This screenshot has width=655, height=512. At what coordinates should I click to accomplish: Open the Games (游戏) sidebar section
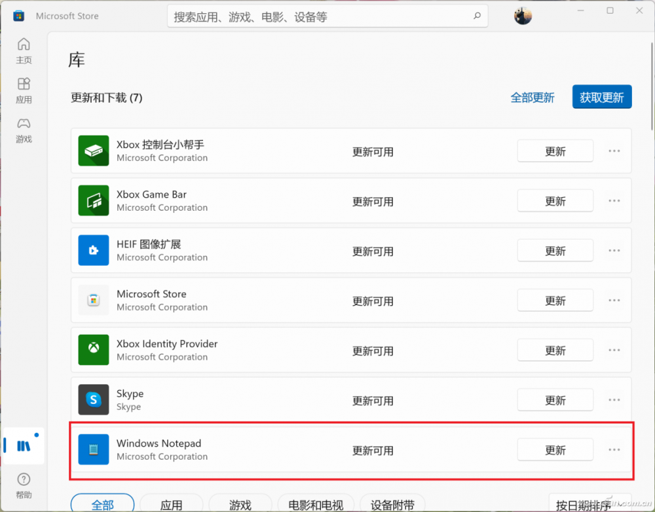24,130
